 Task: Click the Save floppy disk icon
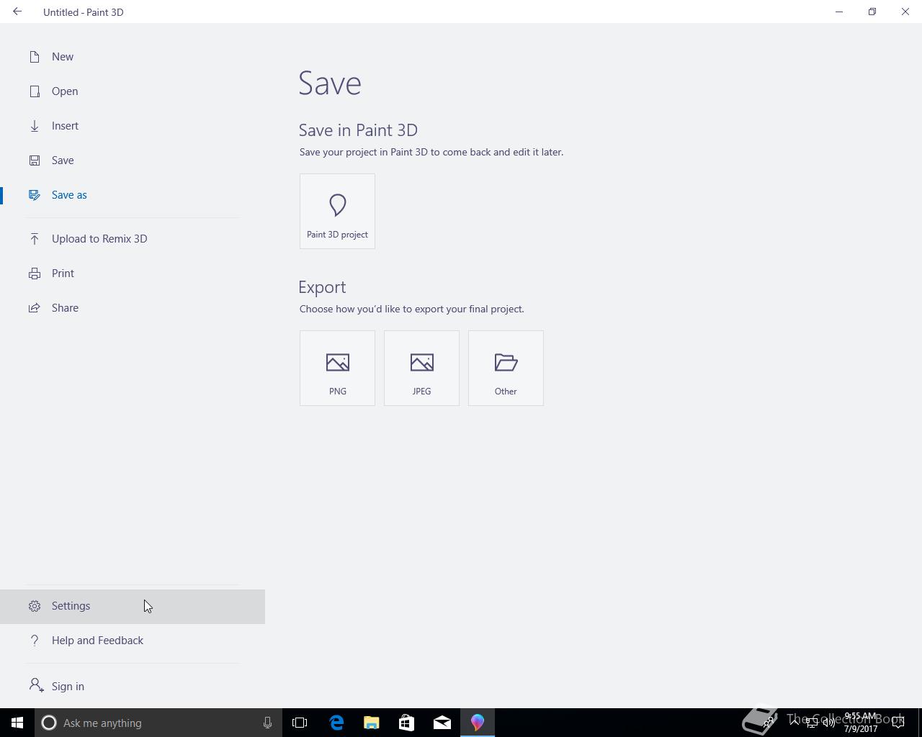(35, 160)
